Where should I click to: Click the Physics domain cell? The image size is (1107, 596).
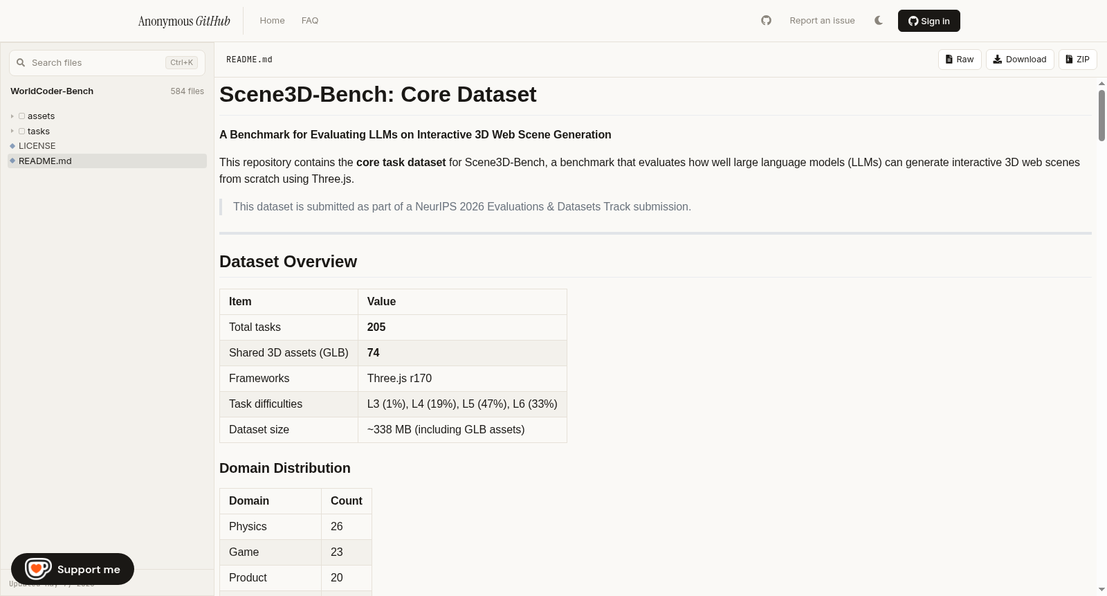271,527
